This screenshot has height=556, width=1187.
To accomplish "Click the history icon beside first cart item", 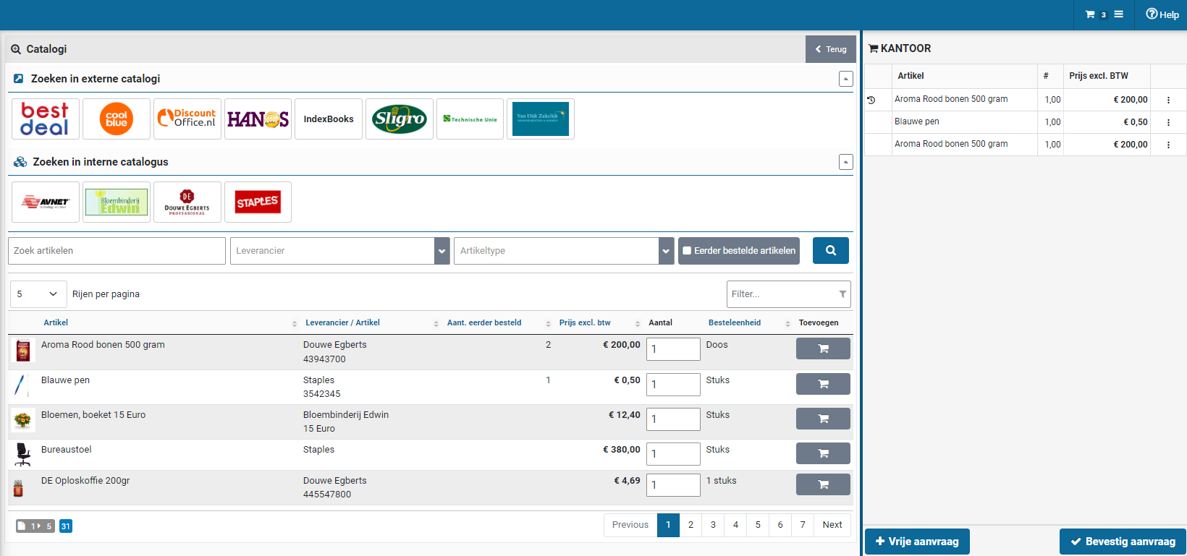I will [871, 100].
